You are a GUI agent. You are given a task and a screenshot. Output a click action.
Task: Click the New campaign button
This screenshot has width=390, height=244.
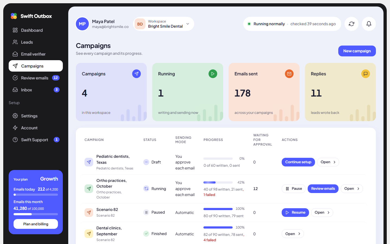tap(357, 51)
